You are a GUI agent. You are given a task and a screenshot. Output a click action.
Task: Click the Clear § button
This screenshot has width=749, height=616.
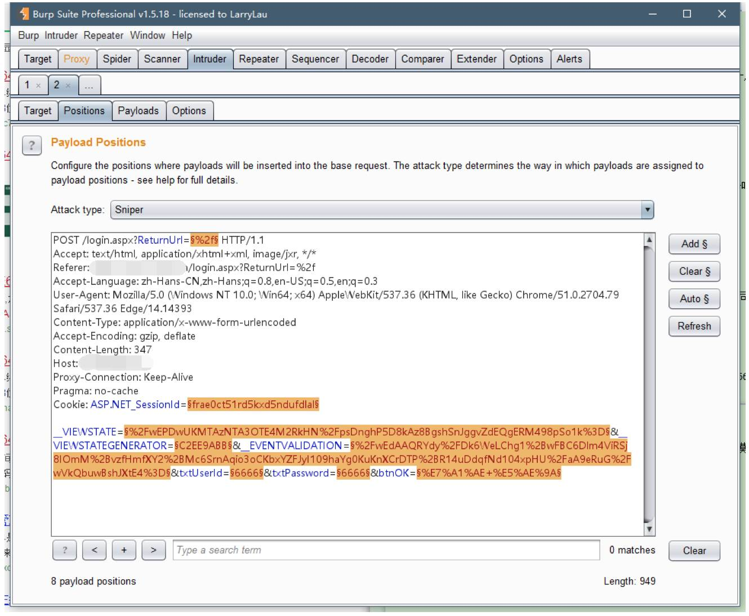(x=694, y=271)
